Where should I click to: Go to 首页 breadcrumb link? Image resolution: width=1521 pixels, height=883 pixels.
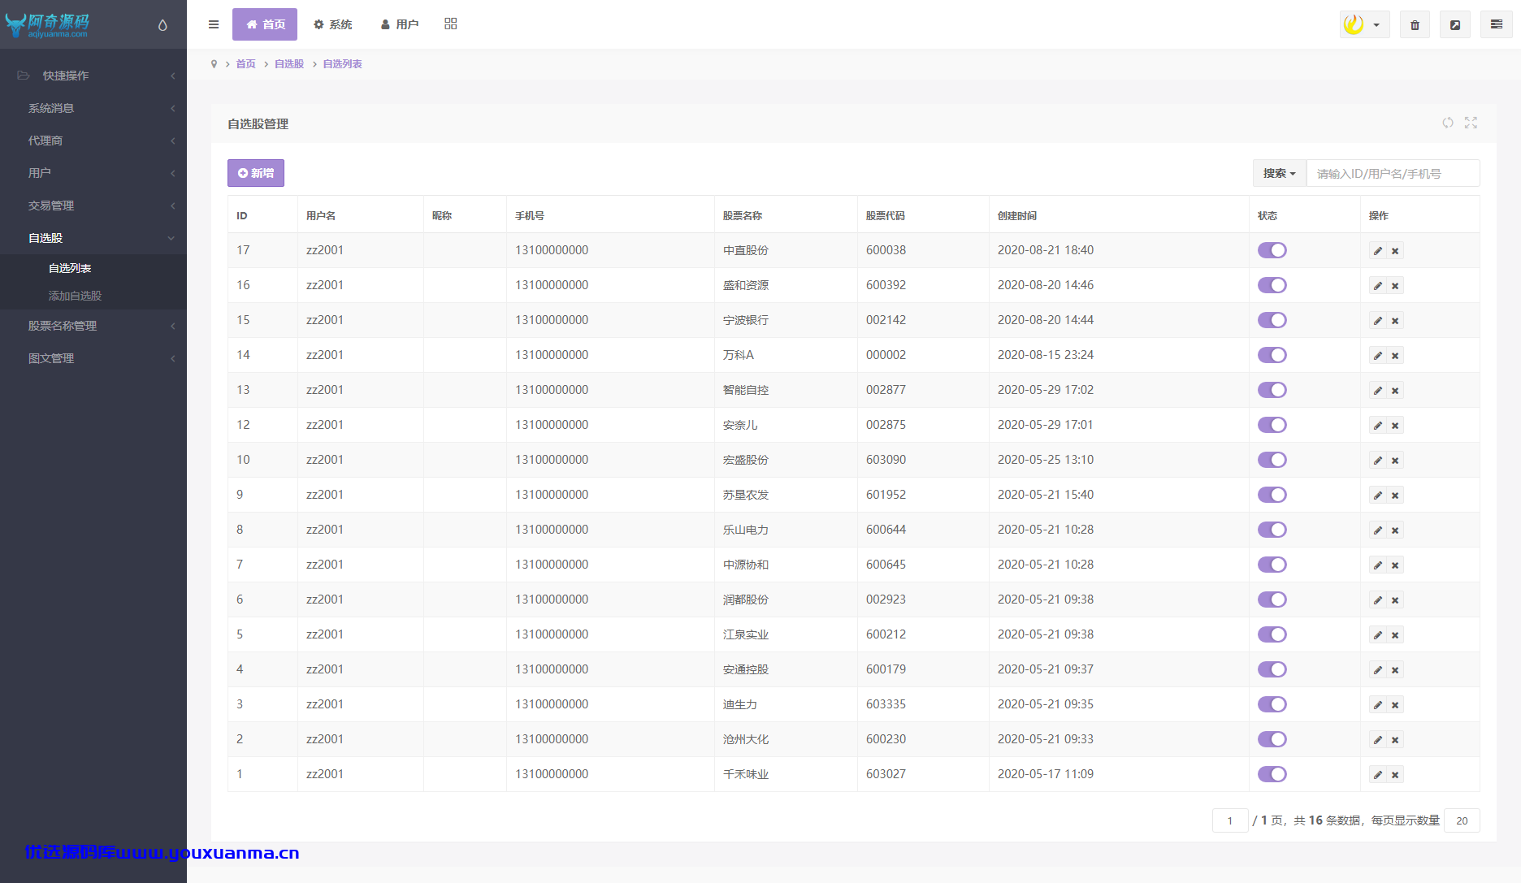[x=245, y=64]
